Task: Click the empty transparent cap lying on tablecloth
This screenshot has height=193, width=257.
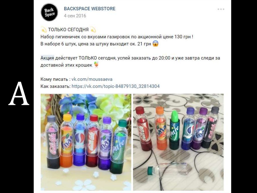Action: pos(167,170)
